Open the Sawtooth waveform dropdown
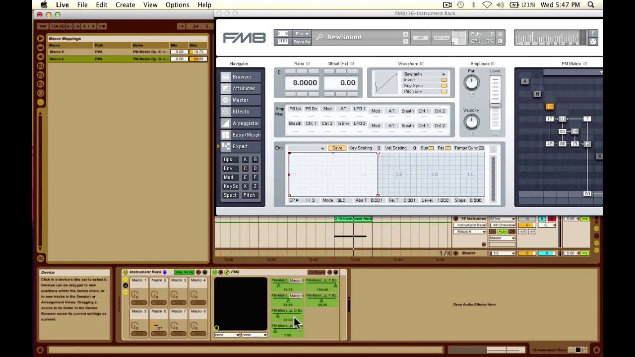 (x=425, y=74)
